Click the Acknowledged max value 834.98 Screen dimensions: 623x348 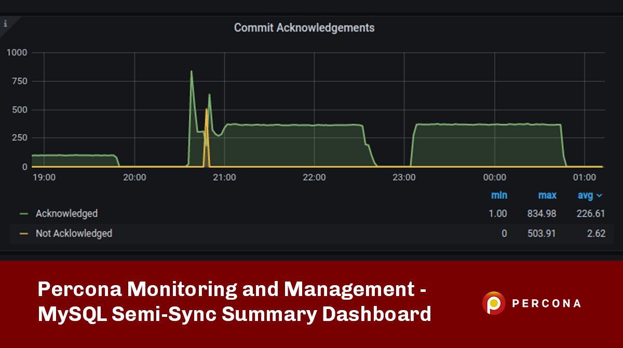(x=543, y=213)
